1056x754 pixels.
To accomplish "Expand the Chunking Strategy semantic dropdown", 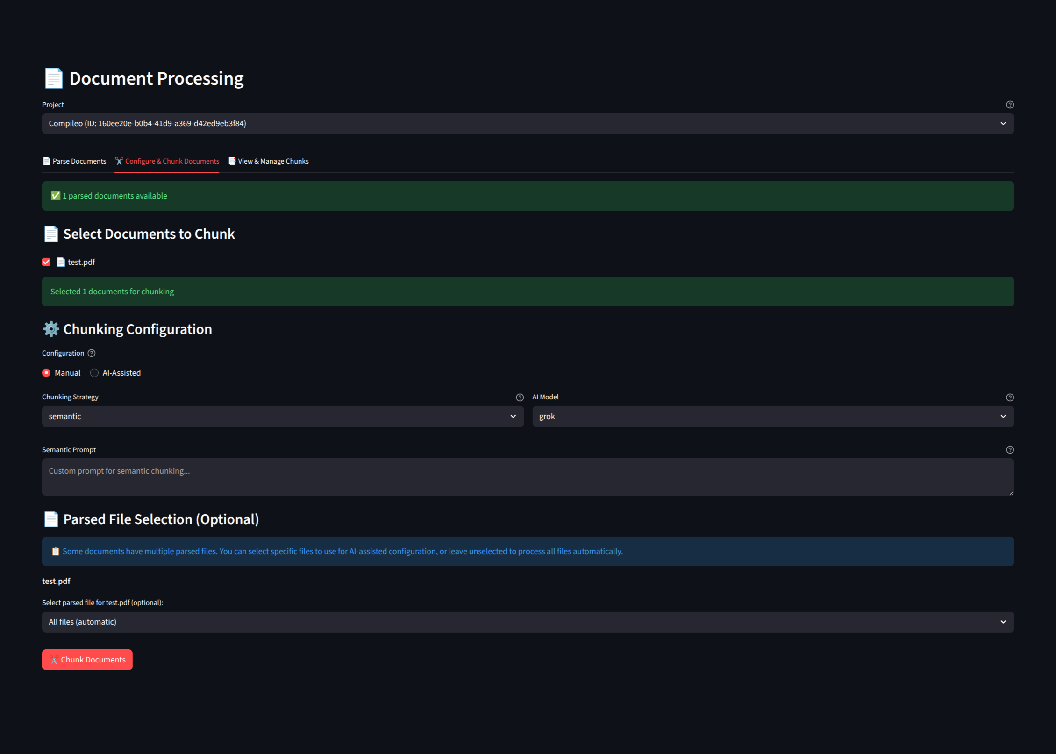I will pos(283,416).
